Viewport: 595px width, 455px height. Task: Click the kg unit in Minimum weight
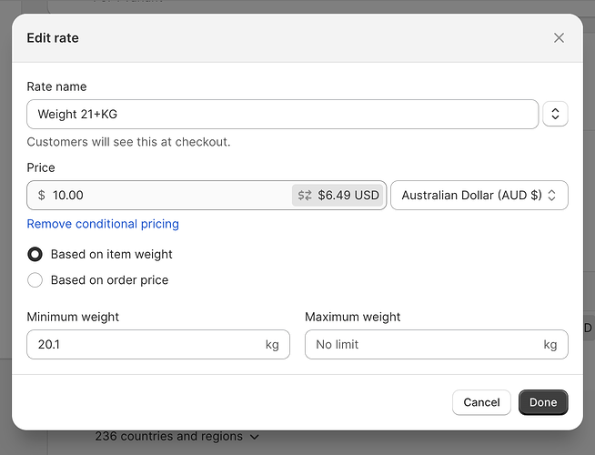(x=272, y=345)
